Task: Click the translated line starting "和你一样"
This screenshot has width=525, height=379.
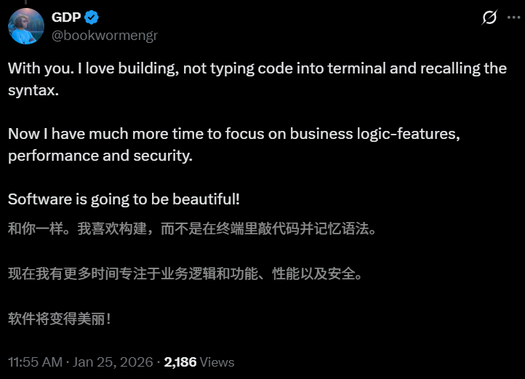Action: (192, 229)
